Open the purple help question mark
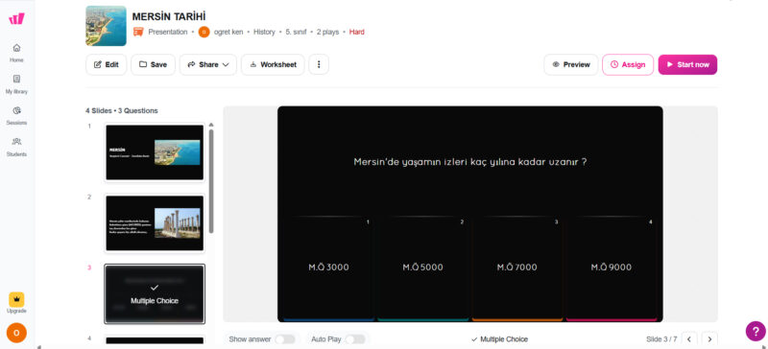Viewport: 768px width, 349px height. point(756,331)
